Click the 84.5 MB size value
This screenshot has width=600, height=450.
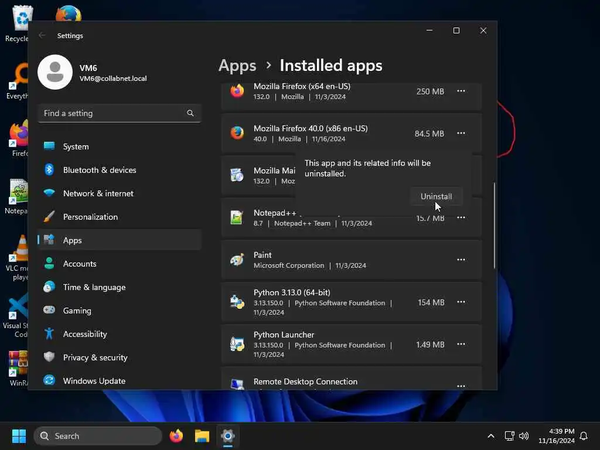pyautogui.click(x=429, y=134)
